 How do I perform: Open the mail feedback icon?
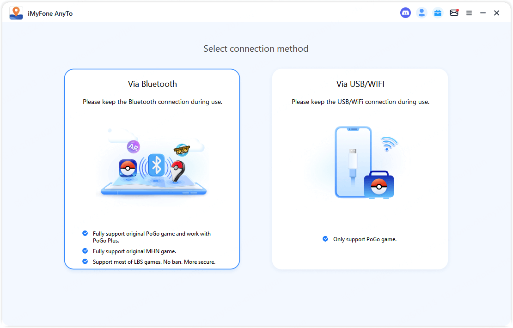[x=454, y=13]
